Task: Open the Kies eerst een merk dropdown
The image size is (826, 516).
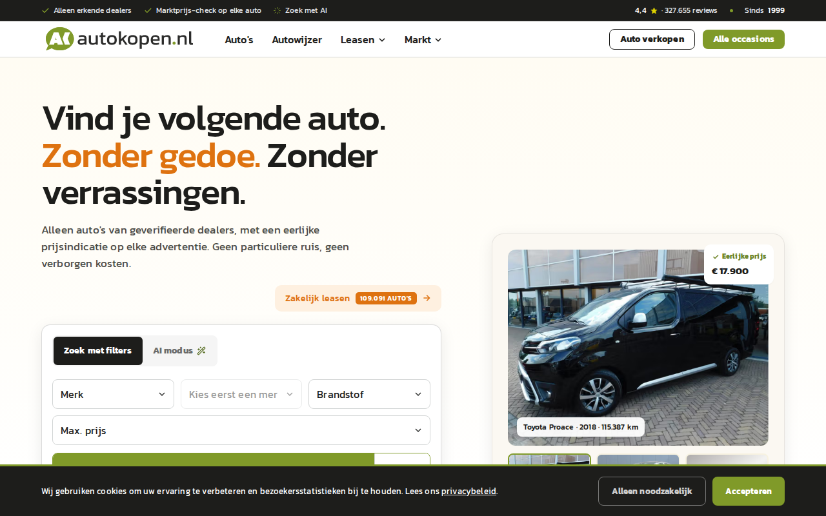Action: [x=241, y=394]
